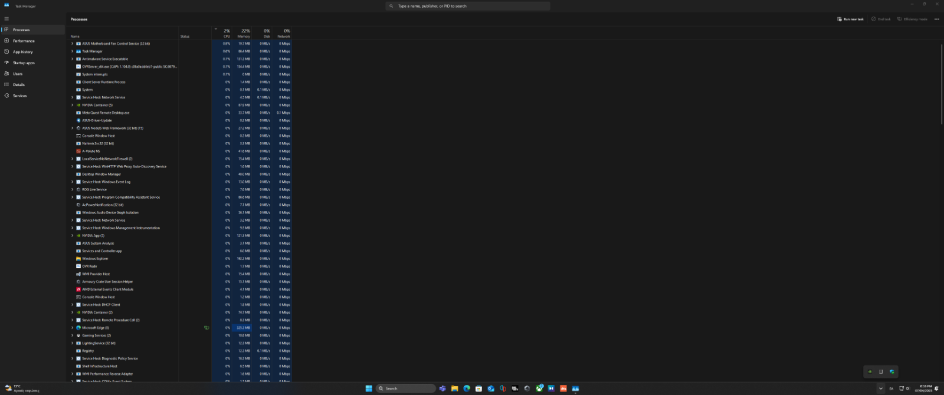Open Microsoft Store from the taskbar
Screen dimensions: 944x395
478,389
